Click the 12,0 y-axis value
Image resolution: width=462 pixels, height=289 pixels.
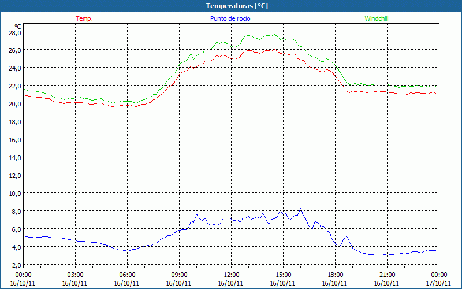[14, 176]
